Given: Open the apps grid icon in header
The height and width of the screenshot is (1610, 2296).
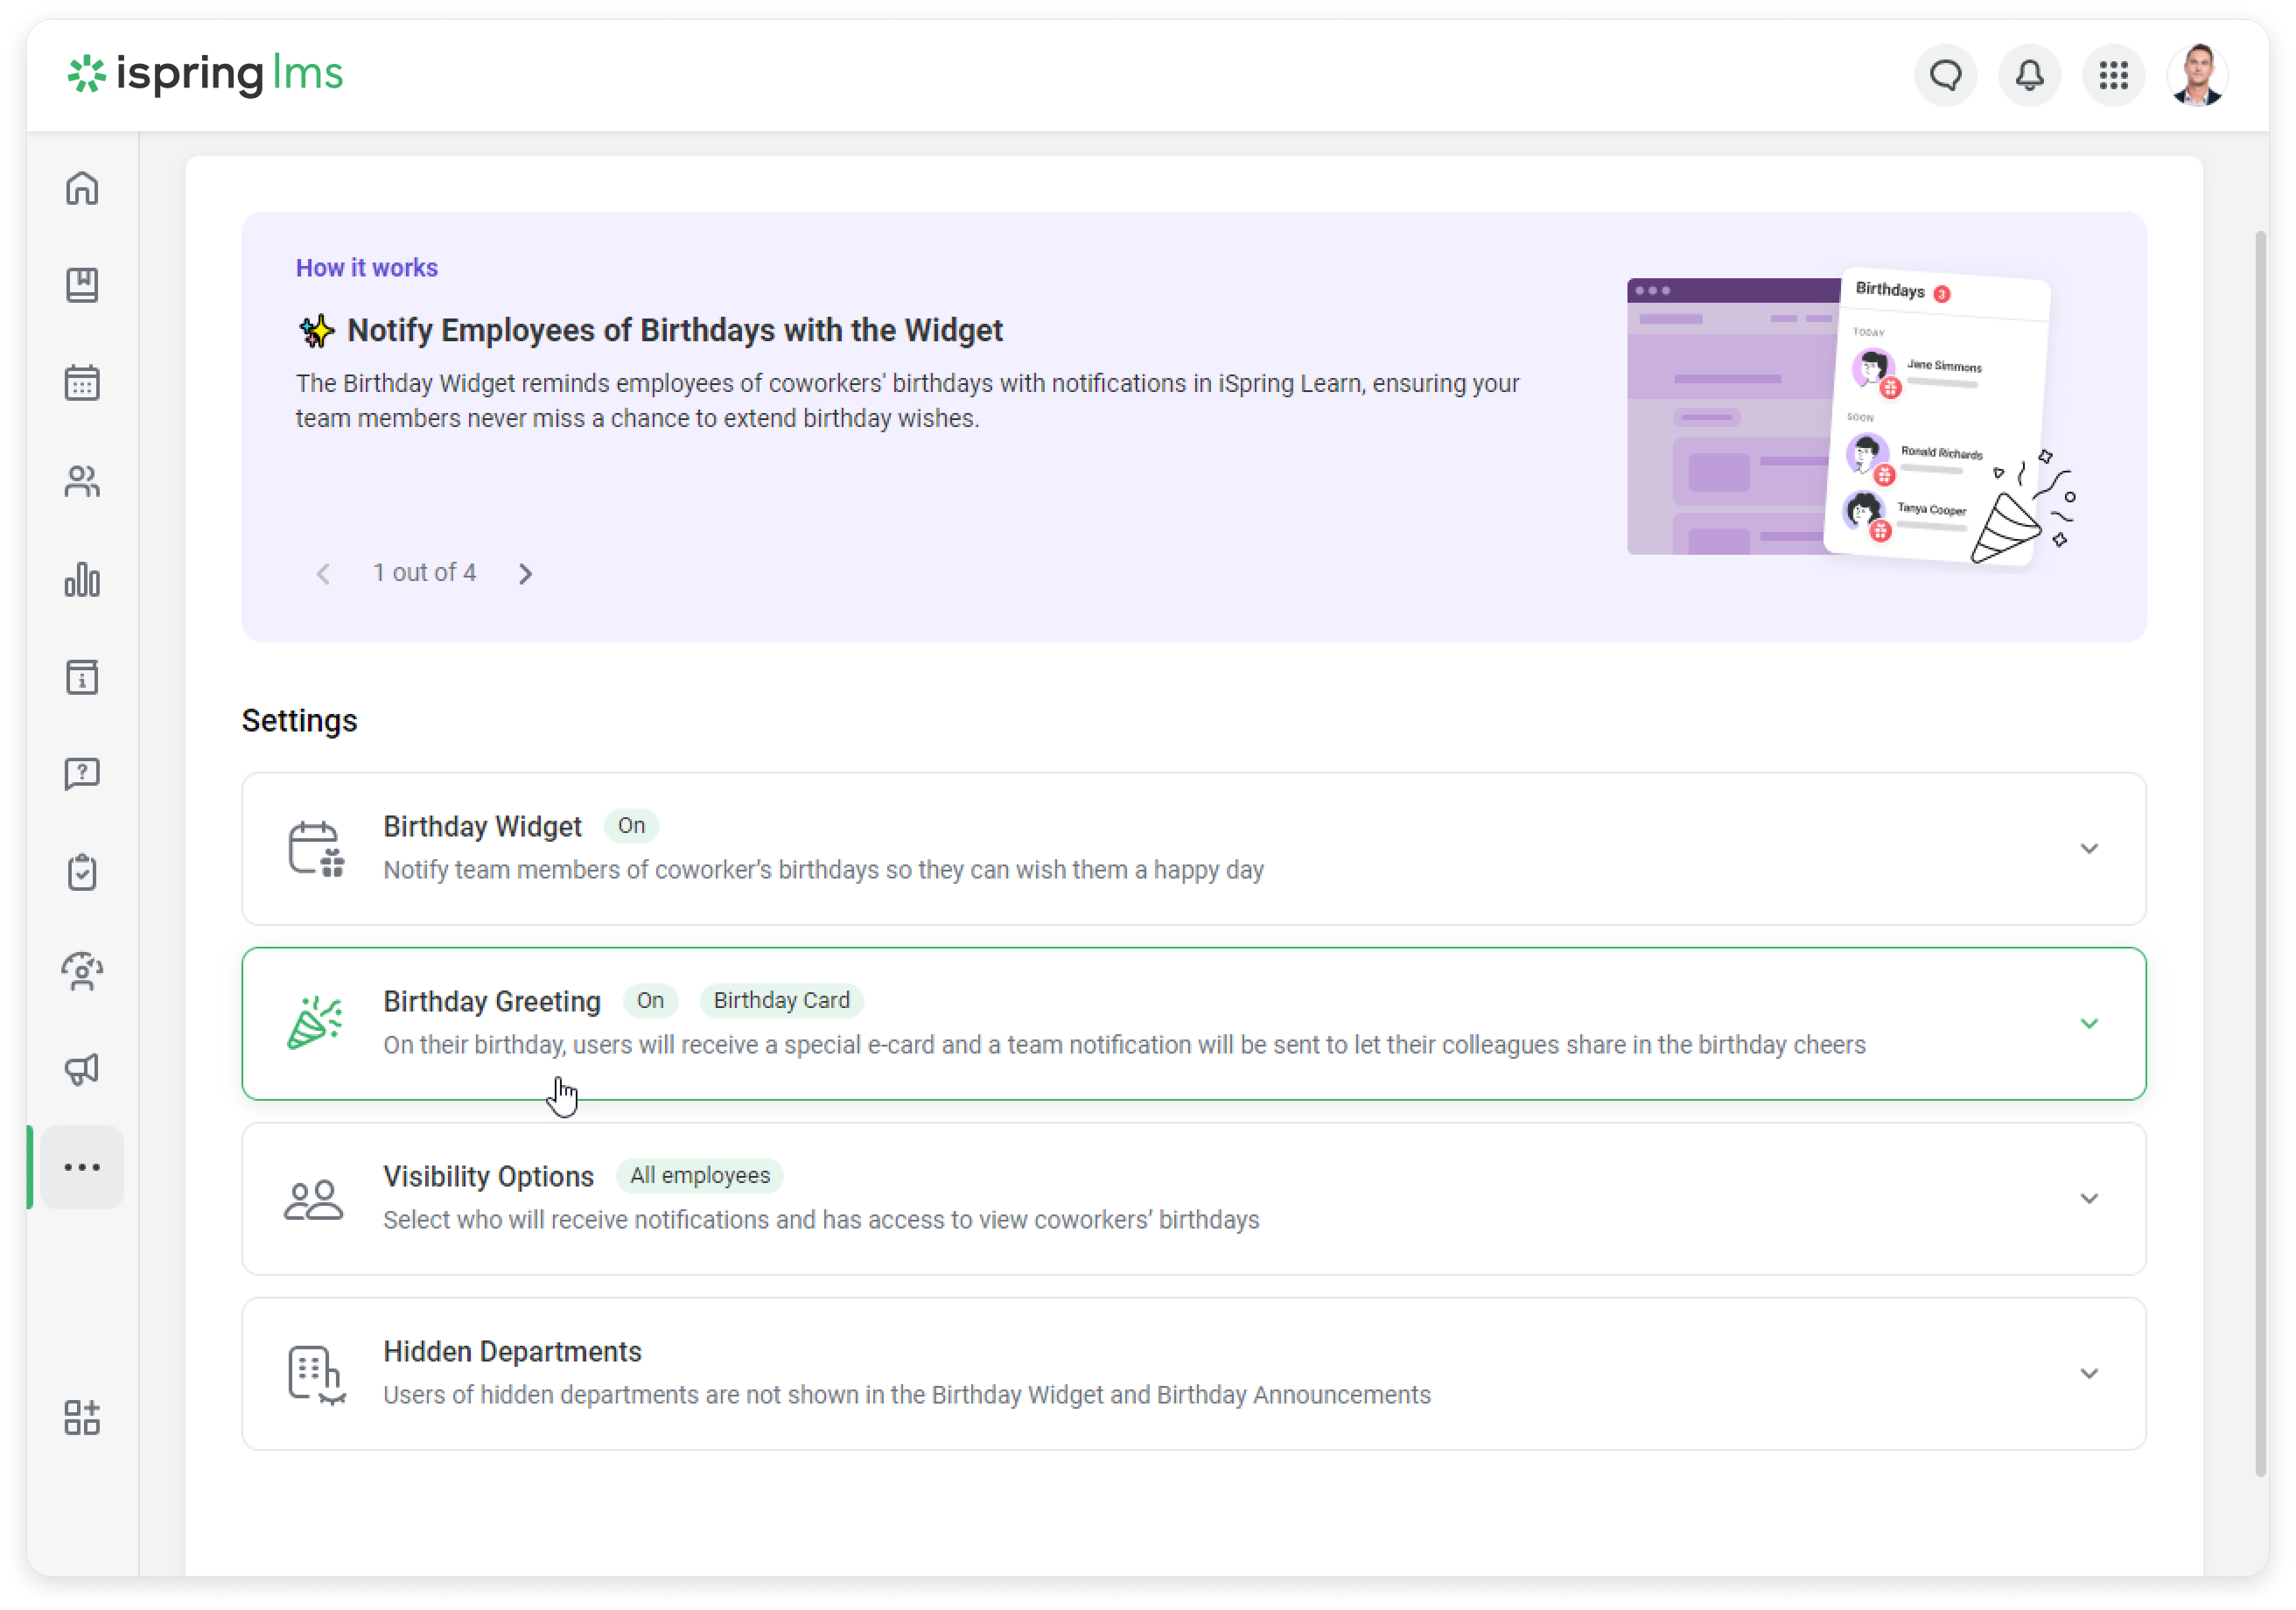Looking at the screenshot, I should click(2113, 75).
